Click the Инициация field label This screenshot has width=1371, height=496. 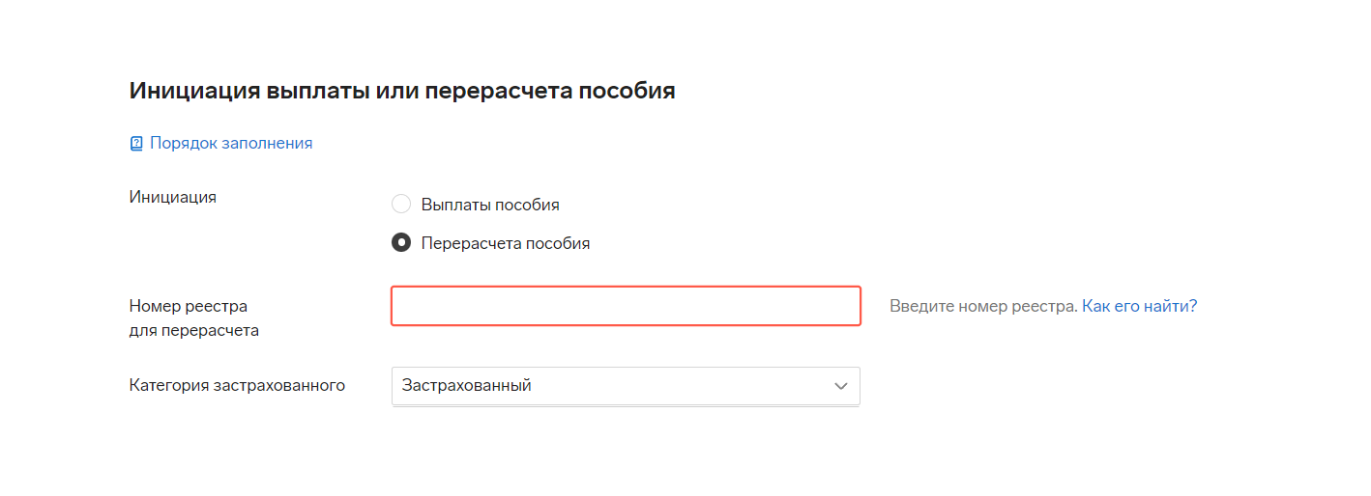click(173, 197)
